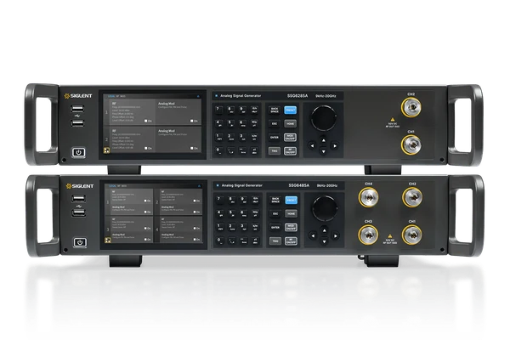Tap the yellow layout icon on the bottom unit's screen
Viewport: 510px width, 340px height.
point(108,240)
